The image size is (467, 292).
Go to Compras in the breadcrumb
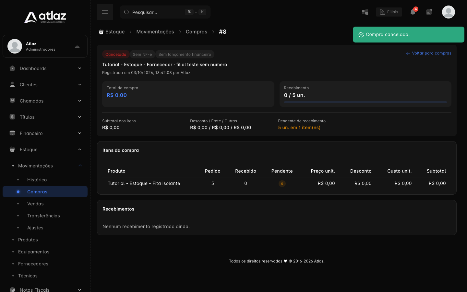coord(197,32)
